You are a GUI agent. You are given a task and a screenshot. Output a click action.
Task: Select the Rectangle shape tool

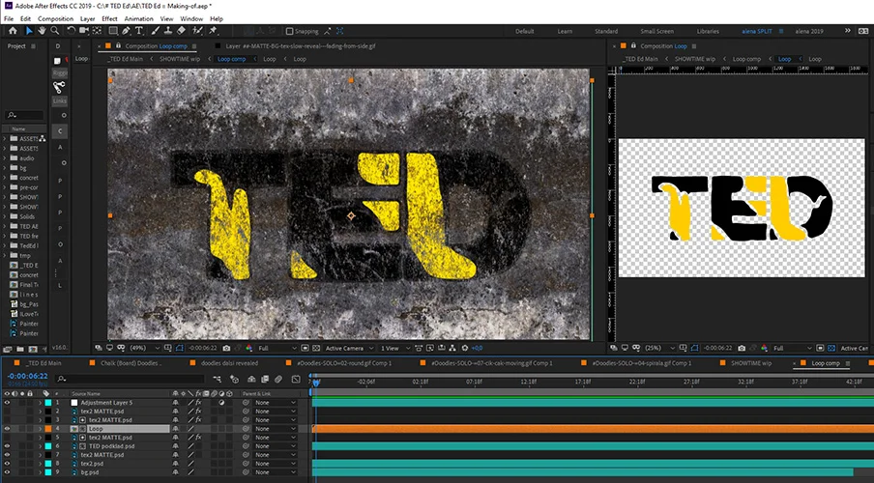click(x=113, y=31)
